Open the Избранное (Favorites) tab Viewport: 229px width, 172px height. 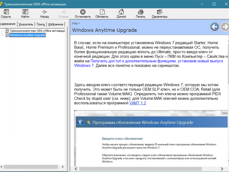56,24
